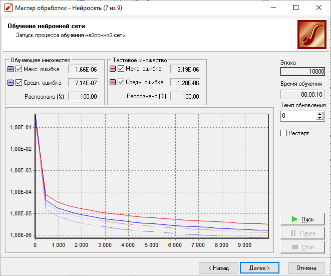Screen dimensions: 331x276
Task: Uncheck training set Средн. ошибка checkbox
Action: coord(19,83)
